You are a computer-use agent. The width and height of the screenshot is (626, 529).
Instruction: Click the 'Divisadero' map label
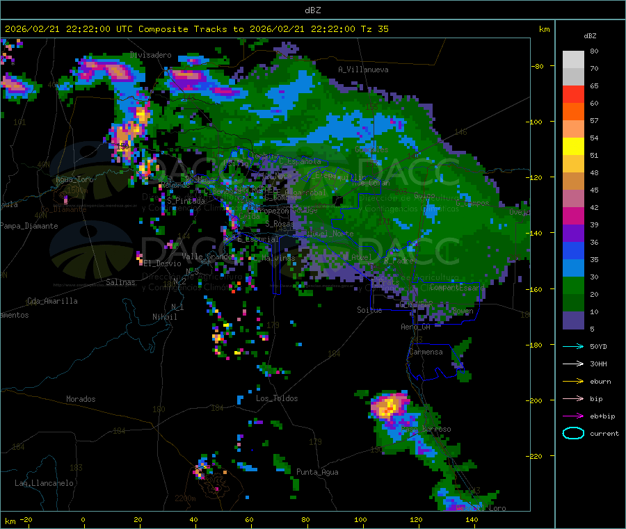pos(150,55)
